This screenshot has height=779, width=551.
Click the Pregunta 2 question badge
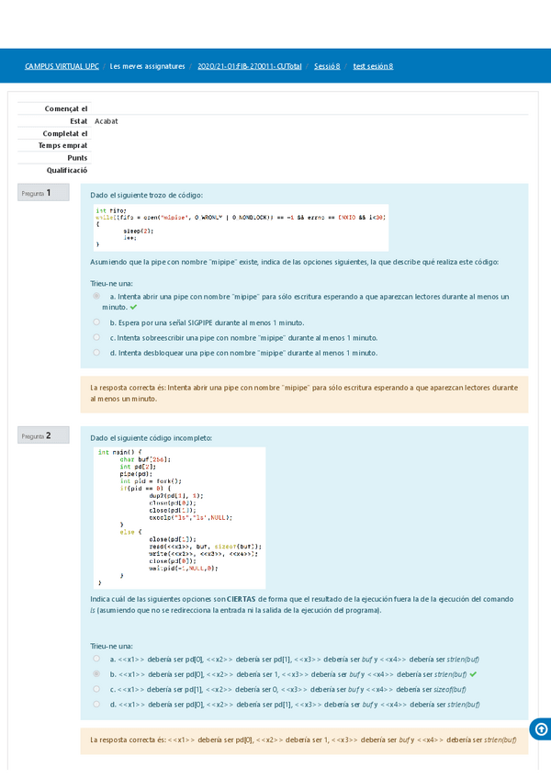42,435
